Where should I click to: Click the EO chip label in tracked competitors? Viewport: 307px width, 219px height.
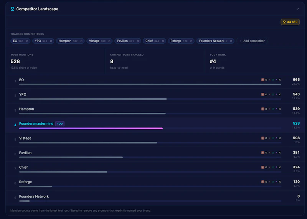pos(15,41)
